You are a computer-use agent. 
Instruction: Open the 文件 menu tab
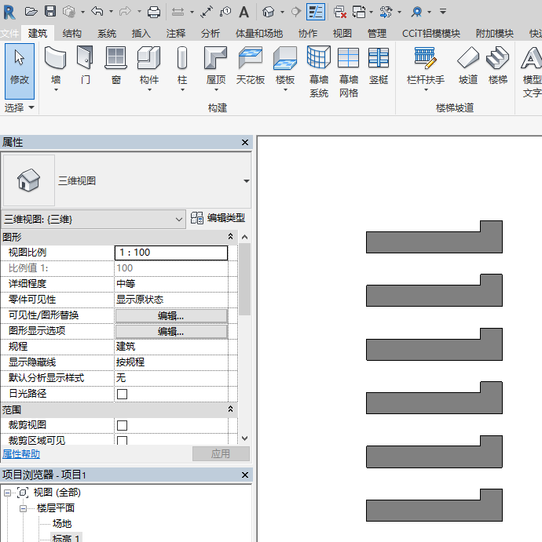(x=9, y=34)
